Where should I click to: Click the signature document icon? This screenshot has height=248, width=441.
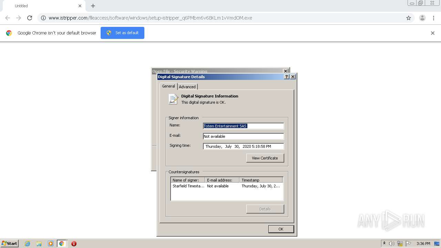point(173,99)
